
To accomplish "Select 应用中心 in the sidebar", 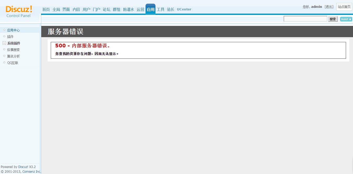I will [x=14, y=30].
